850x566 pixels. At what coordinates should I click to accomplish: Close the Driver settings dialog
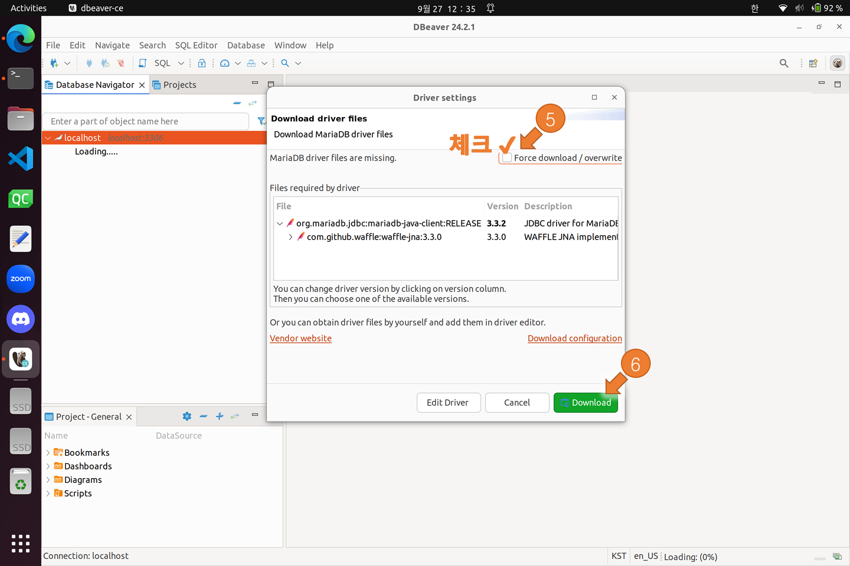click(x=614, y=97)
